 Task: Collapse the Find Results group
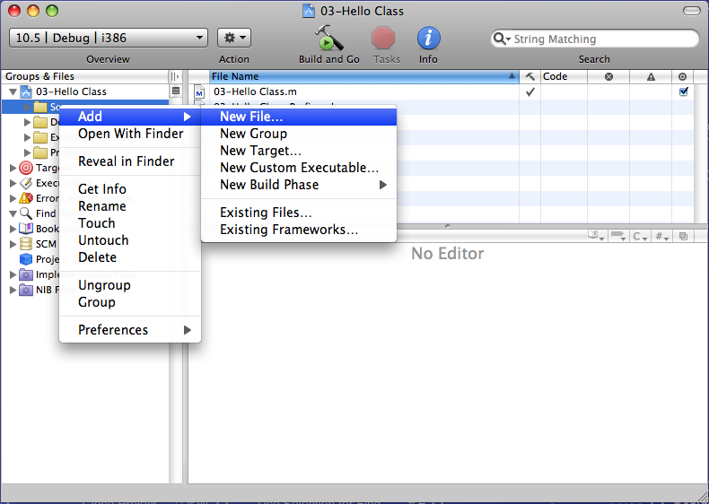tap(13, 213)
